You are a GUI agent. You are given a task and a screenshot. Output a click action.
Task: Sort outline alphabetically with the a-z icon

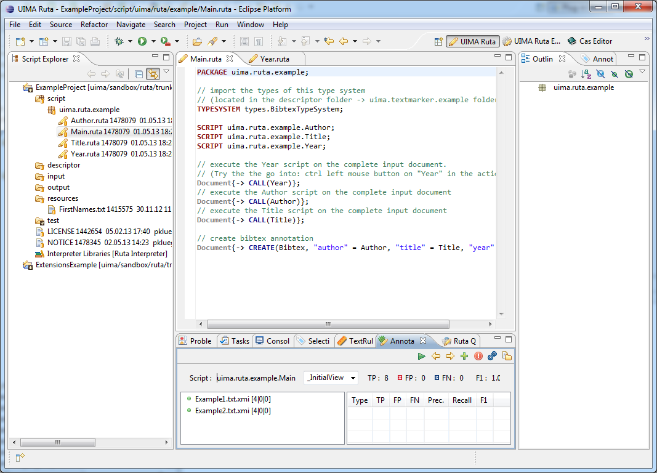pyautogui.click(x=586, y=74)
